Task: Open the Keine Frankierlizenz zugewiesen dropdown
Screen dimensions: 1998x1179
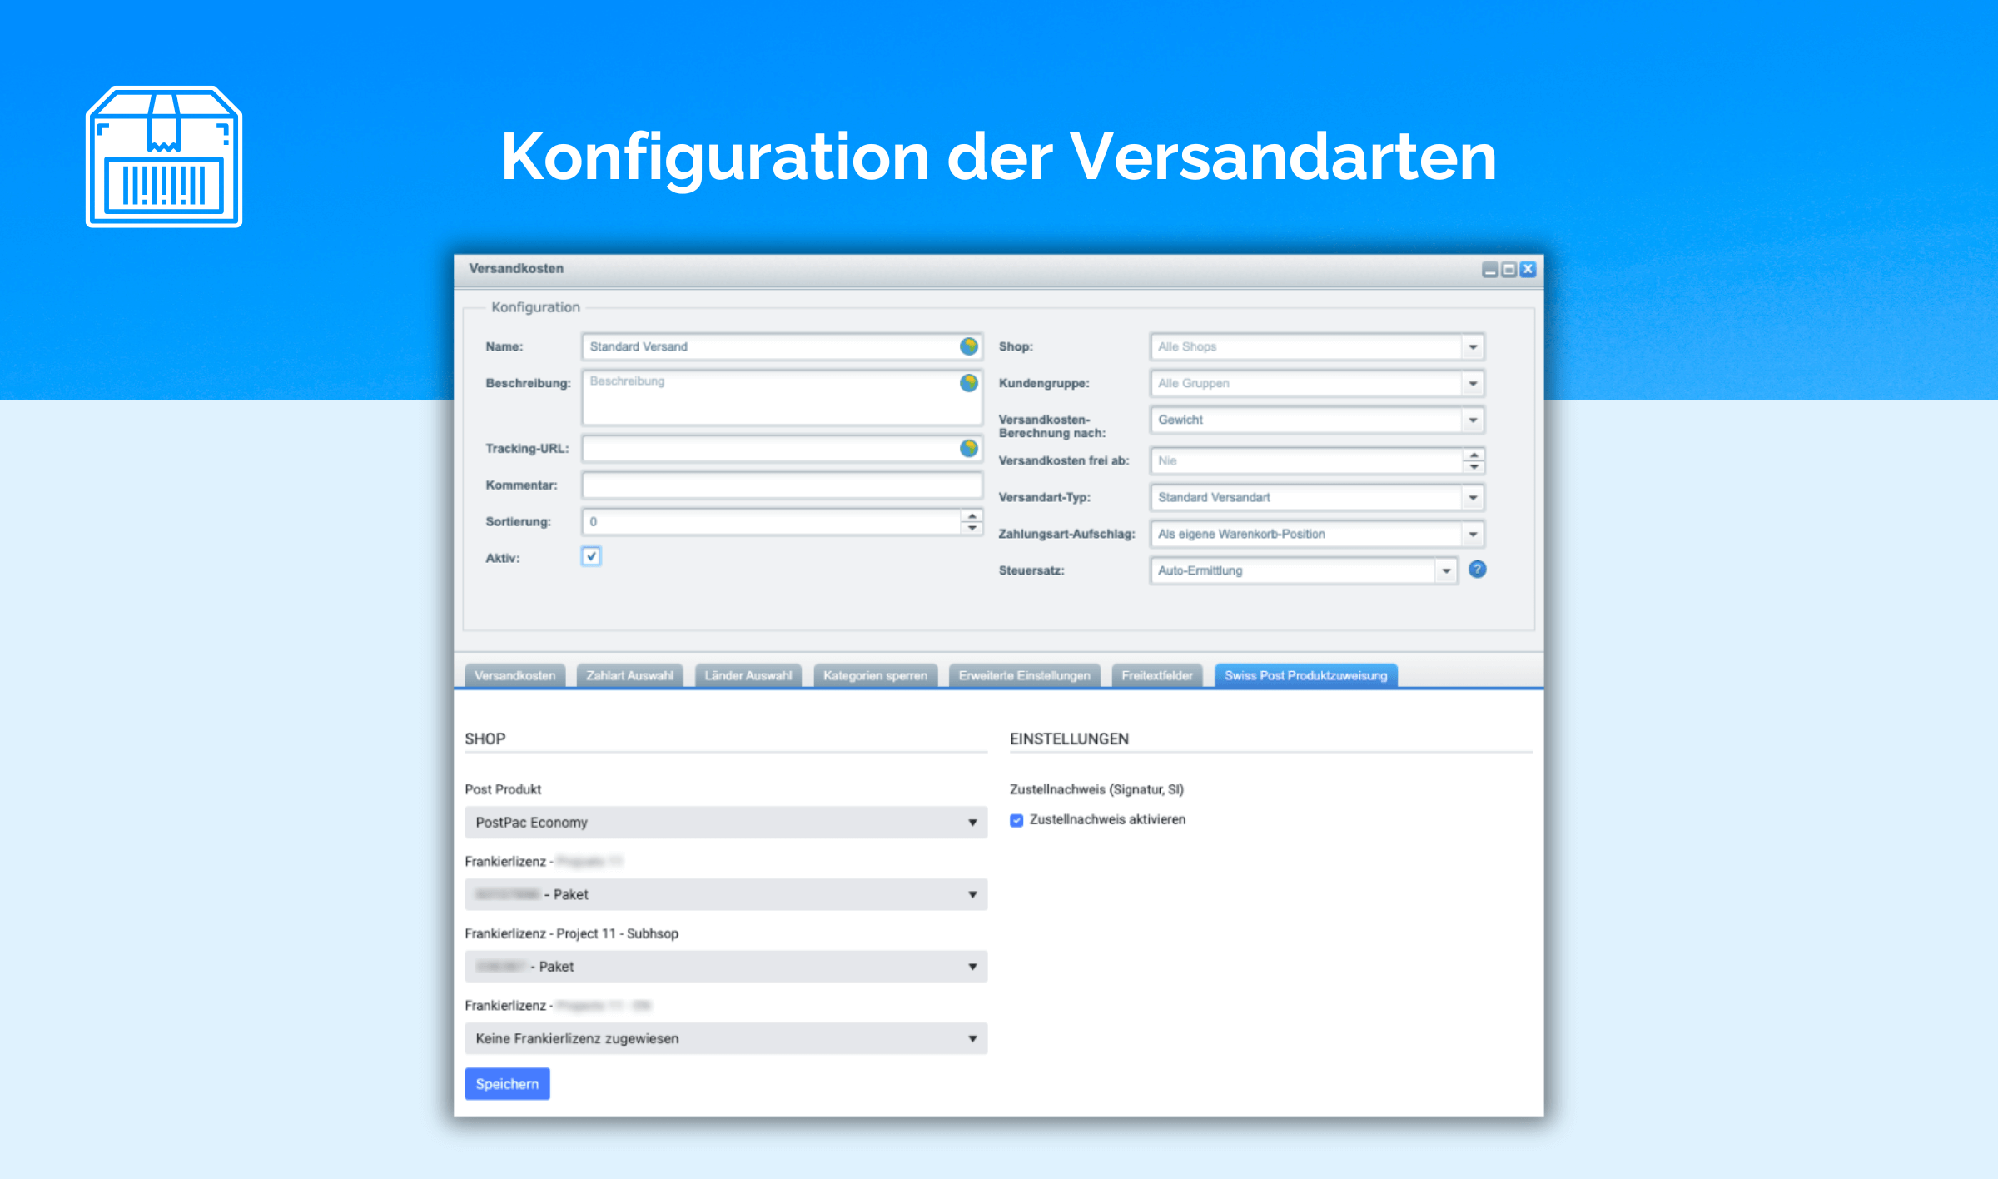Action: (x=726, y=1038)
